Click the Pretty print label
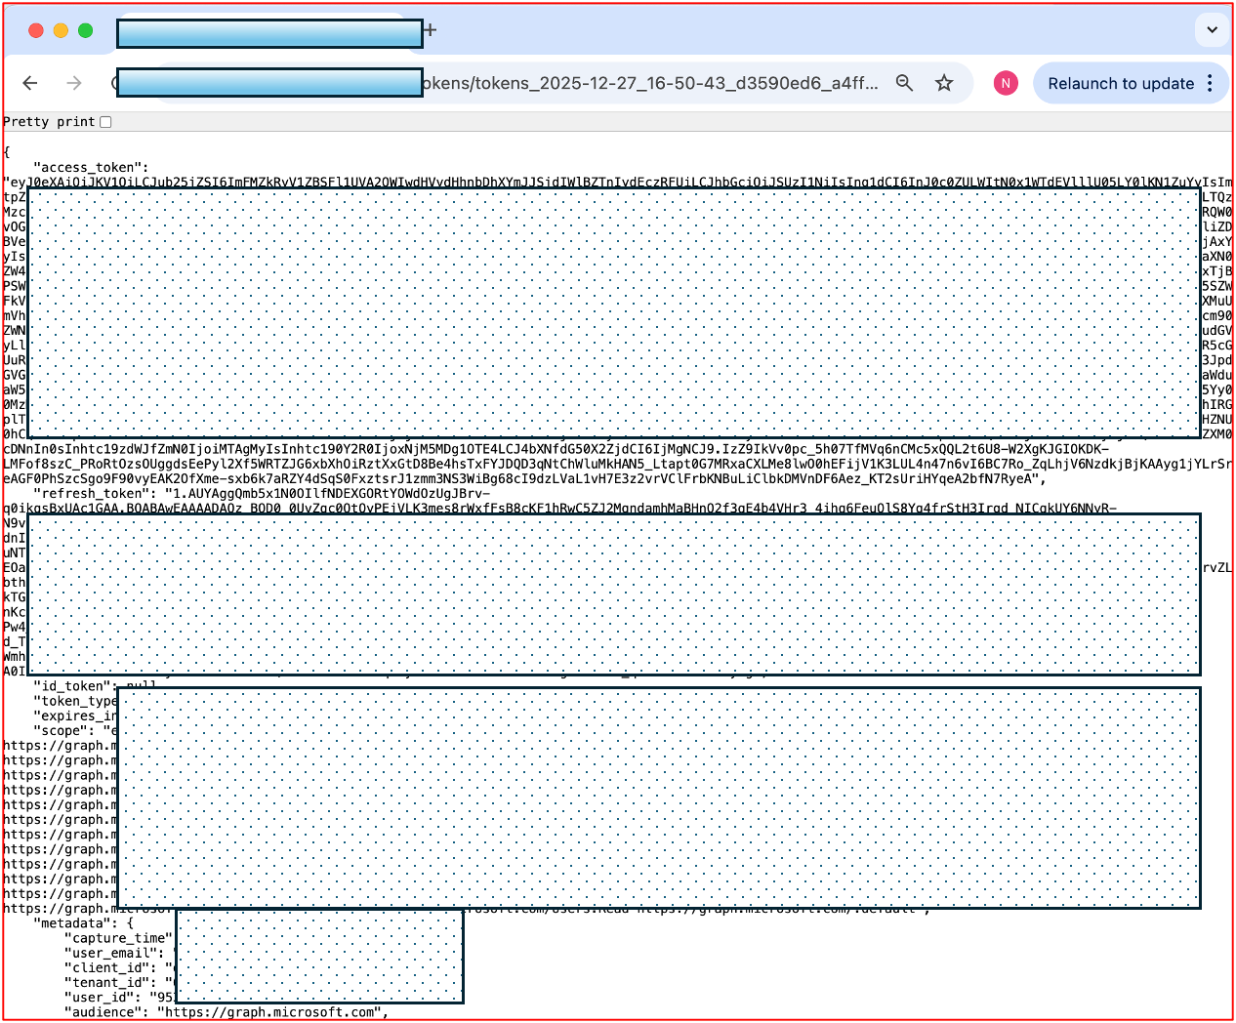The image size is (1236, 1023). pos(49,122)
